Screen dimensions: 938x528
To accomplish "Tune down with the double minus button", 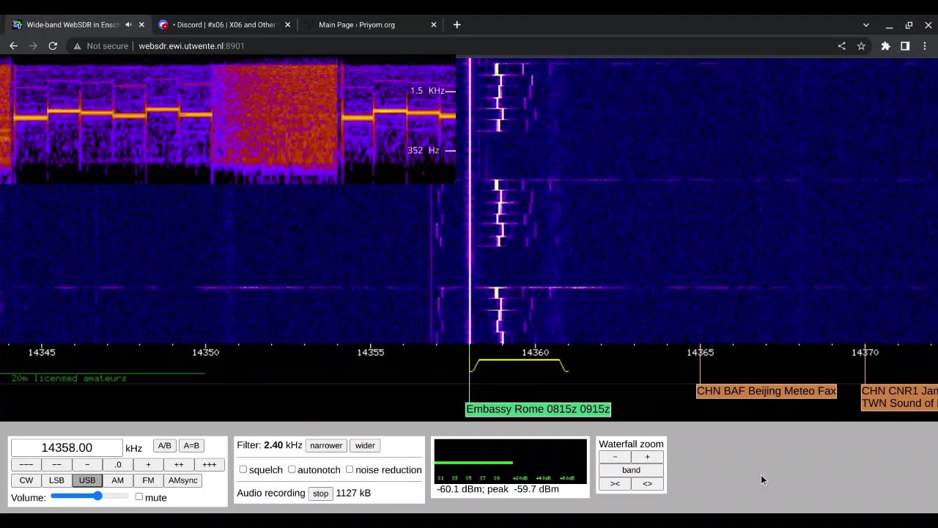I will coord(56,464).
